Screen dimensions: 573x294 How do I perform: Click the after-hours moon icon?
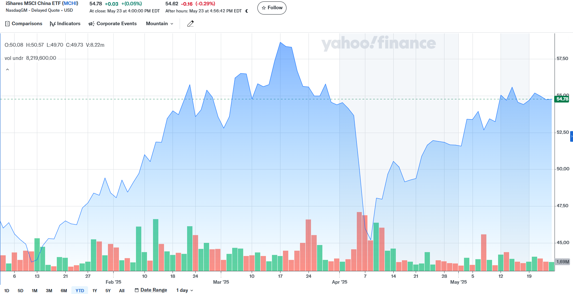(247, 11)
